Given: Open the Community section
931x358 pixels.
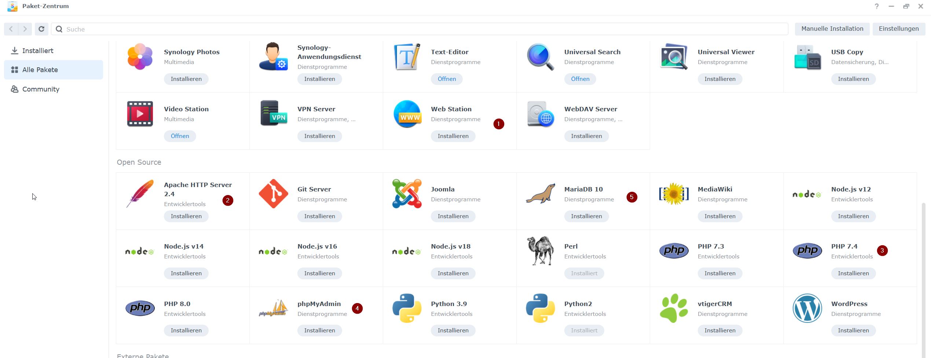Looking at the screenshot, I should 54,89.
